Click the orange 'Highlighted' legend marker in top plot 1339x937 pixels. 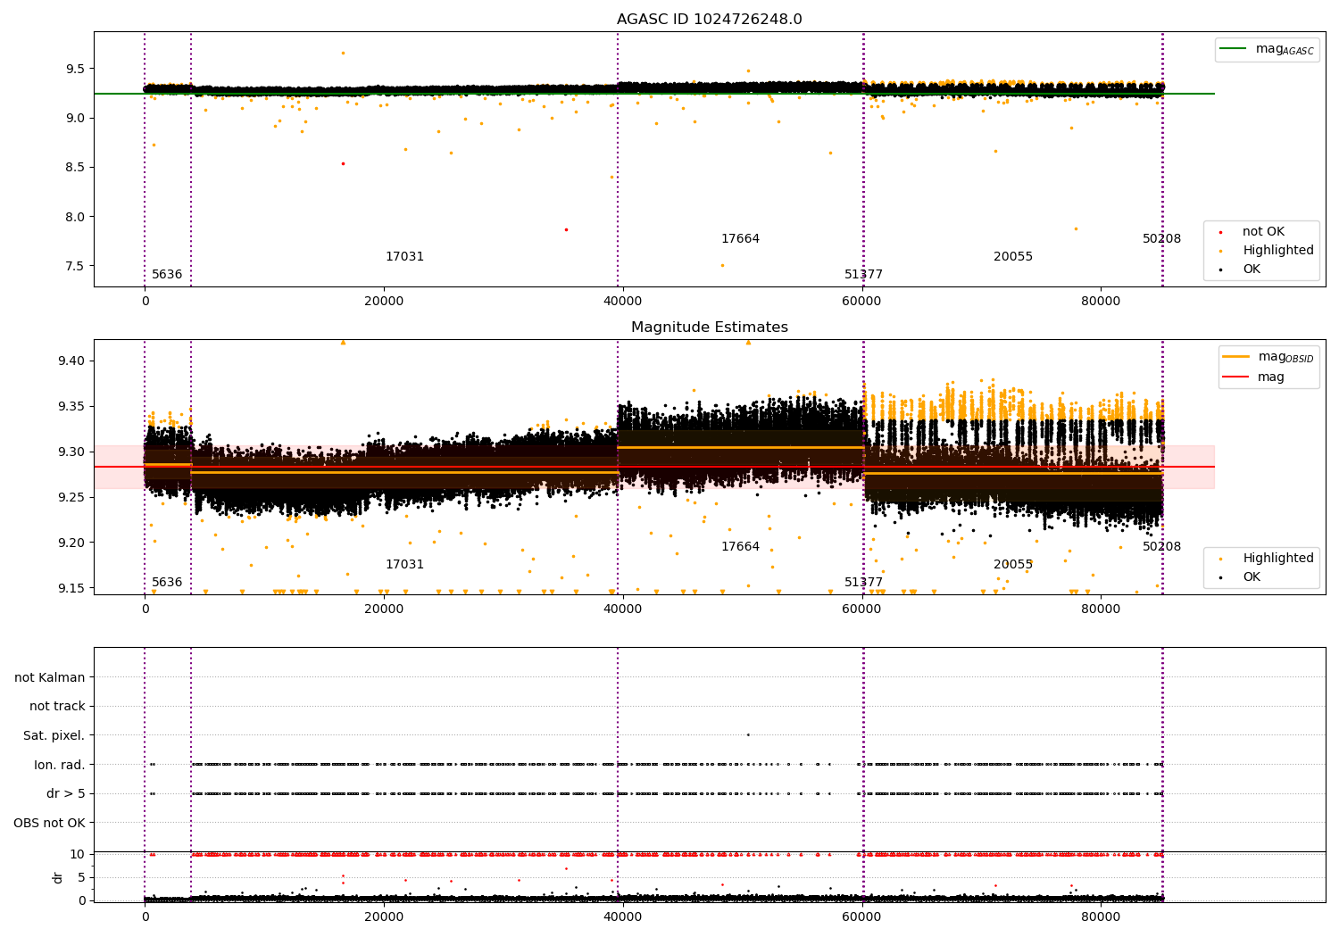click(1220, 251)
